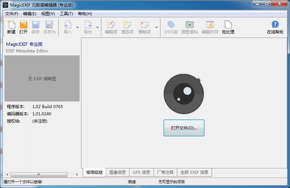The height and width of the screenshot is (188, 290).
Task: Click the MagicEXIF title bar app icon
Action: pos(5,5)
